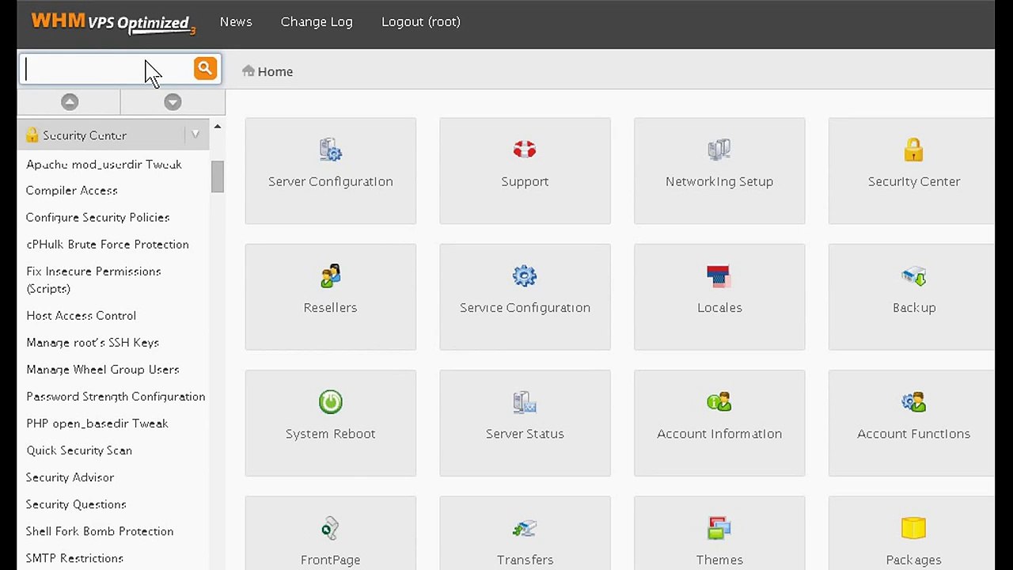Open Configure Security Policies

(x=97, y=218)
